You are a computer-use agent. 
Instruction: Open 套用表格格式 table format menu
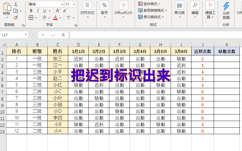click(x=153, y=11)
